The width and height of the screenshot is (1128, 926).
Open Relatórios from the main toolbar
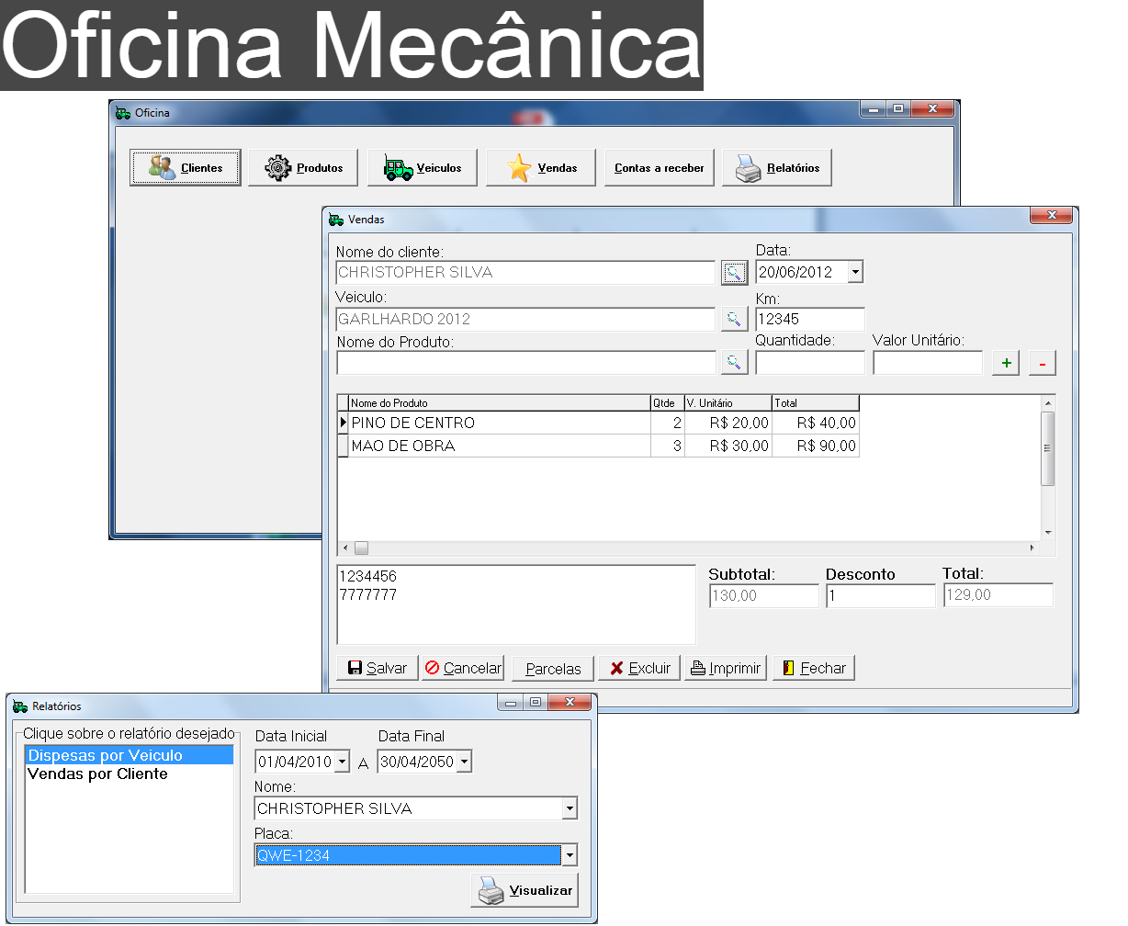pos(776,168)
